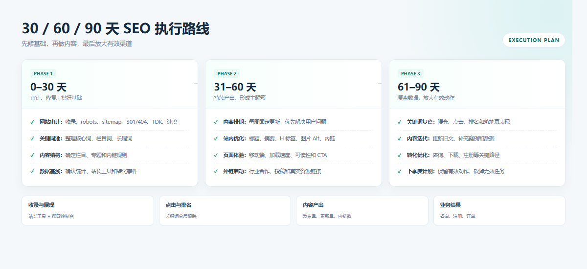The image size is (587, 269).
Task: Click the checkmark beside 网站审计
Action: pos(32,122)
